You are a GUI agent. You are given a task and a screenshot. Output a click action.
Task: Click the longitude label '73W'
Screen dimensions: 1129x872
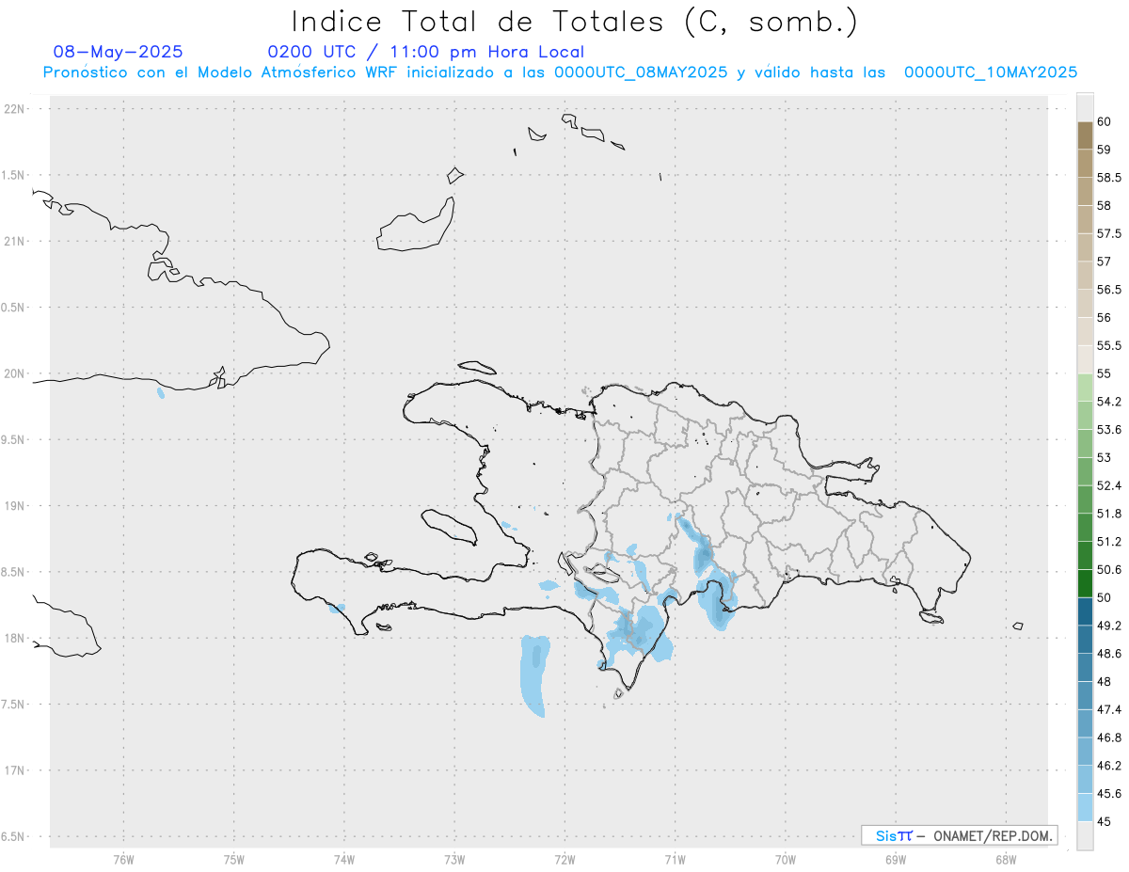(454, 859)
